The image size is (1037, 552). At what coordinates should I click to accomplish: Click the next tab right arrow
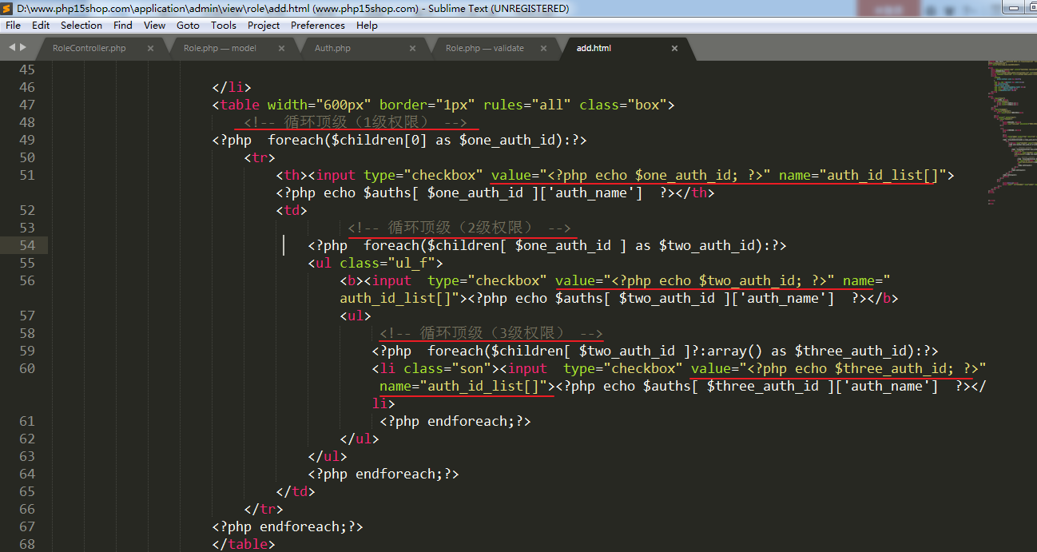click(x=22, y=48)
